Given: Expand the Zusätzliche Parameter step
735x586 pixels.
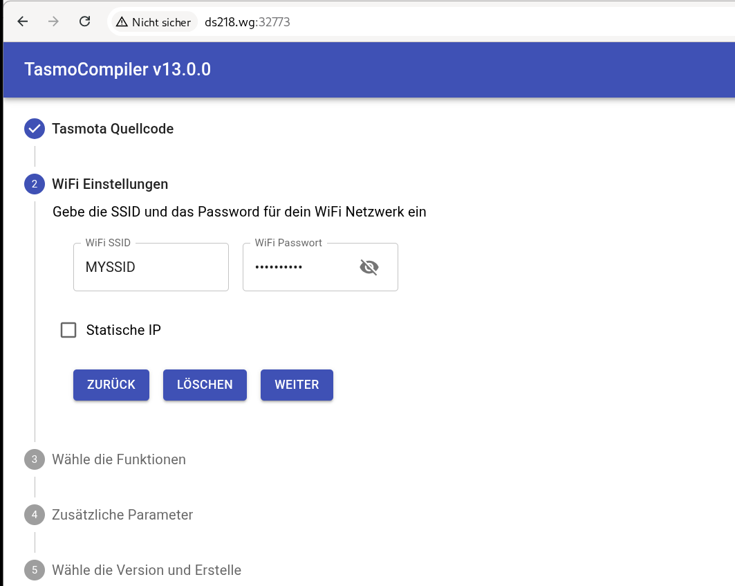Looking at the screenshot, I should (x=122, y=515).
